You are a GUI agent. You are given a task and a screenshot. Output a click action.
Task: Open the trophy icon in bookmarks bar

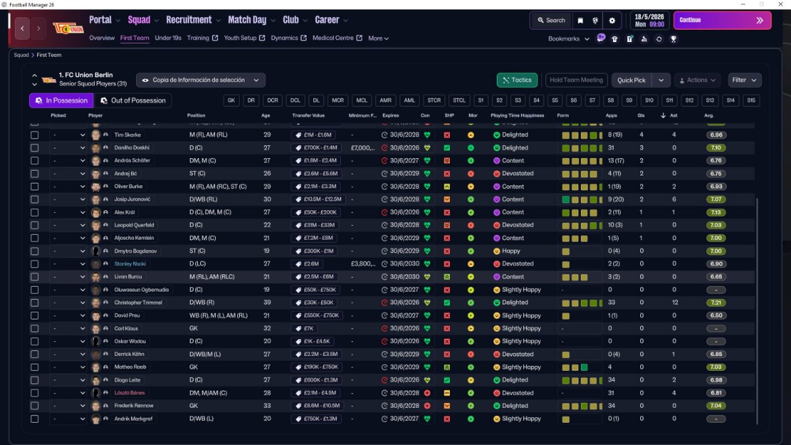(x=674, y=39)
